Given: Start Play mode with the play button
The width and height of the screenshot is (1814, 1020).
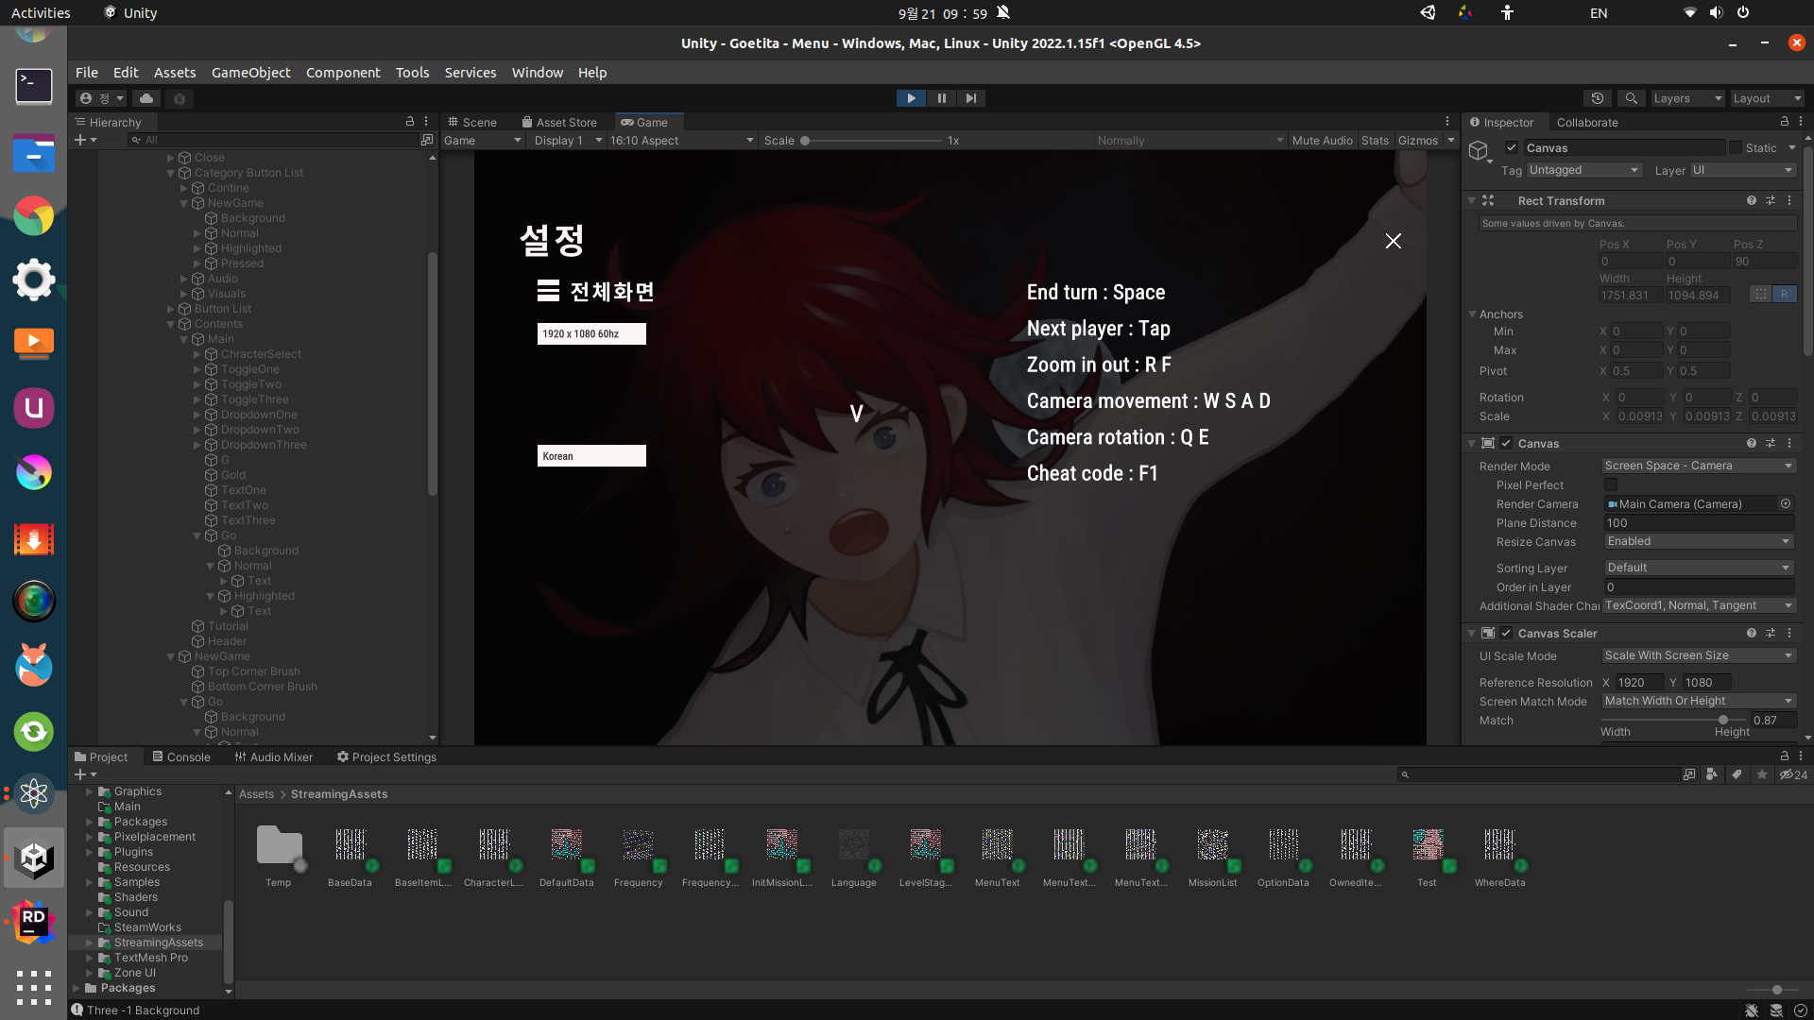Looking at the screenshot, I should pos(911,98).
